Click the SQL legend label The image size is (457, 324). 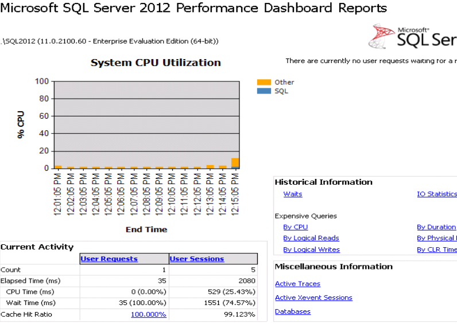tap(281, 91)
